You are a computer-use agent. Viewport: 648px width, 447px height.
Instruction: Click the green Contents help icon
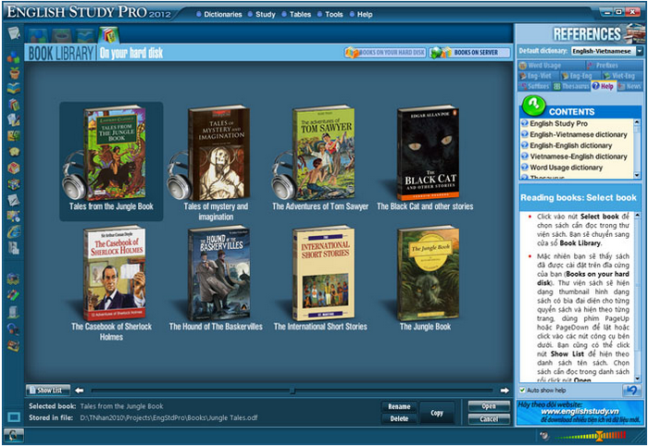[x=533, y=105]
